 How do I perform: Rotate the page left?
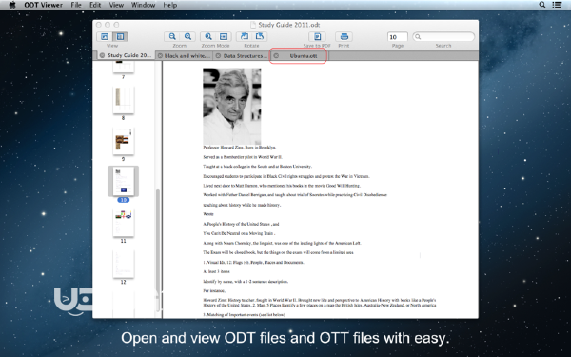(245, 36)
